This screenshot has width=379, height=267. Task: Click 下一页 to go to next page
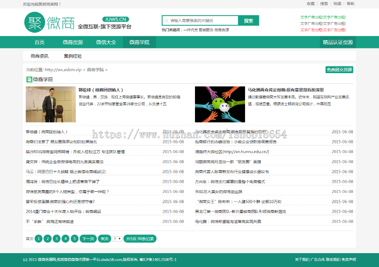point(88,238)
